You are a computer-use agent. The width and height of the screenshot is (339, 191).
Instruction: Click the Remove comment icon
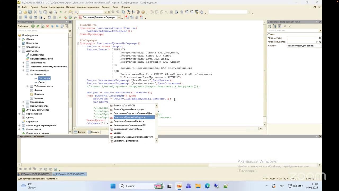tap(65, 17)
